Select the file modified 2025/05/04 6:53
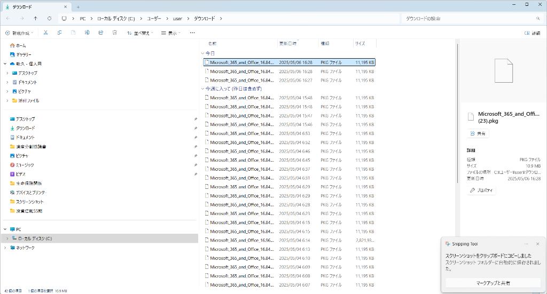Screen dimensions: 547x294 pyautogui.click(x=289, y=133)
